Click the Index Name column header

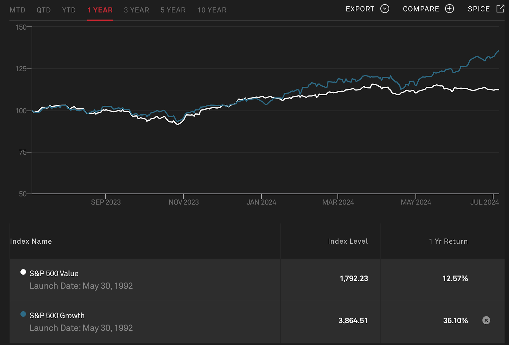tap(31, 241)
